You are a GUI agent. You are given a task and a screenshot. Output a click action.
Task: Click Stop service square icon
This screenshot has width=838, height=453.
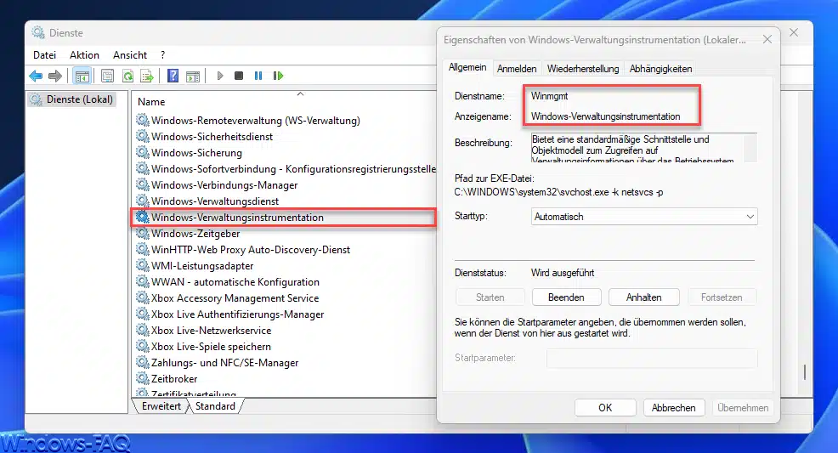point(239,76)
